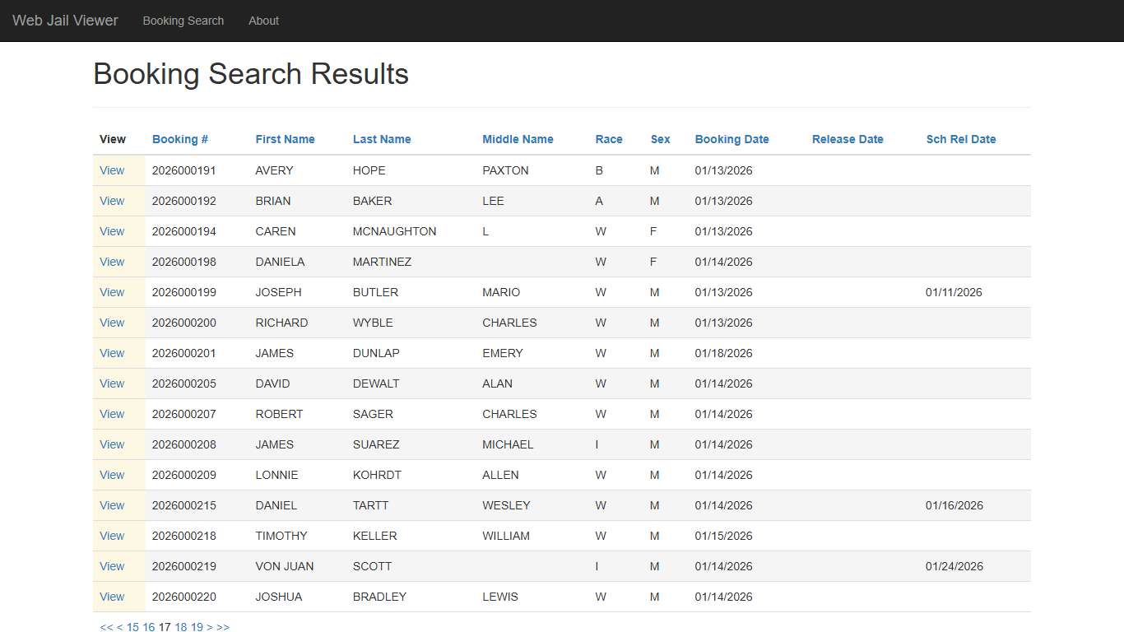This screenshot has width=1124, height=632.
Task: Open the About page
Action: (263, 21)
